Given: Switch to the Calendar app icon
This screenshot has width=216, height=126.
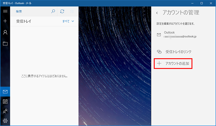Looking at the screenshot, I should coord(5,101).
